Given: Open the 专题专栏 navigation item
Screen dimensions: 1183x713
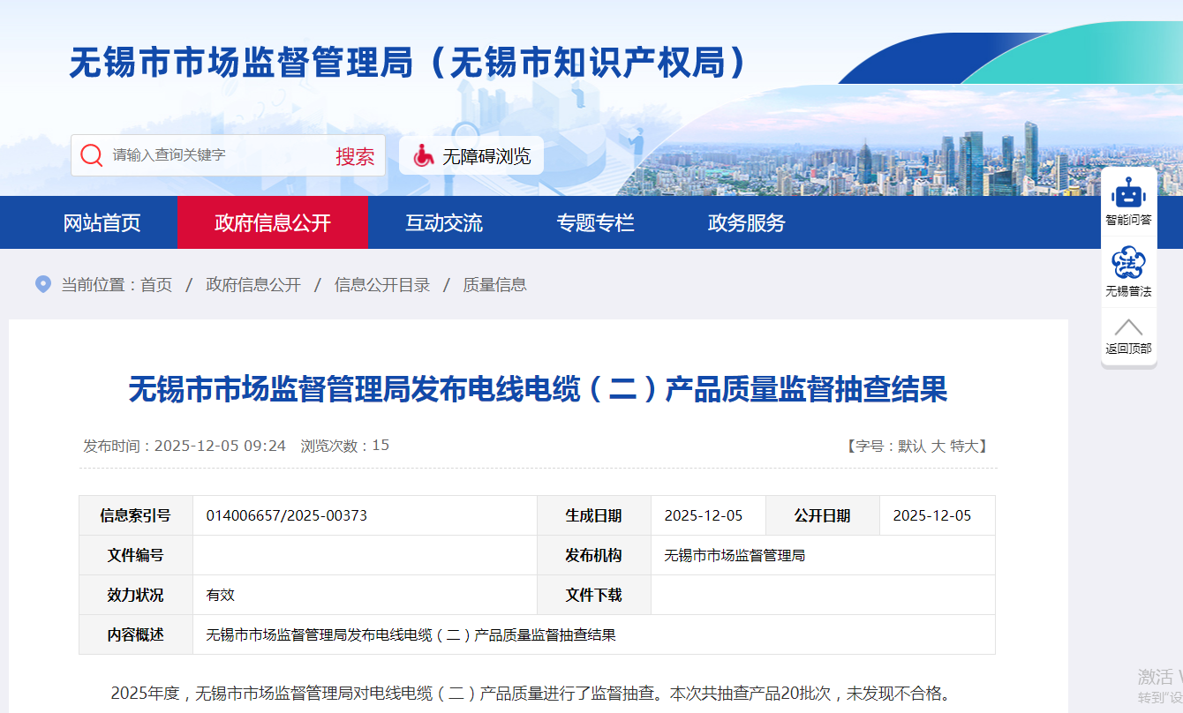Looking at the screenshot, I should coord(595,223).
